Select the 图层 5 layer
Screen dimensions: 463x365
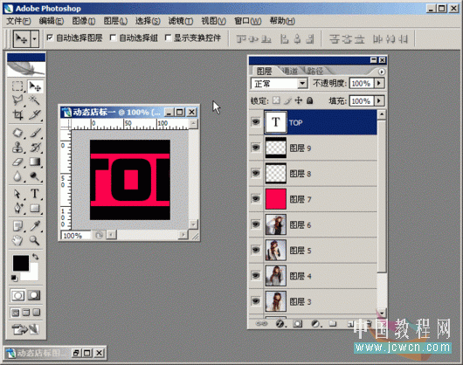(321, 251)
